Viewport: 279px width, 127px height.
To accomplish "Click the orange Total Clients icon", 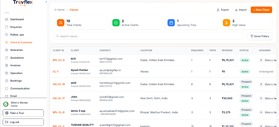I will tap(61, 23).
